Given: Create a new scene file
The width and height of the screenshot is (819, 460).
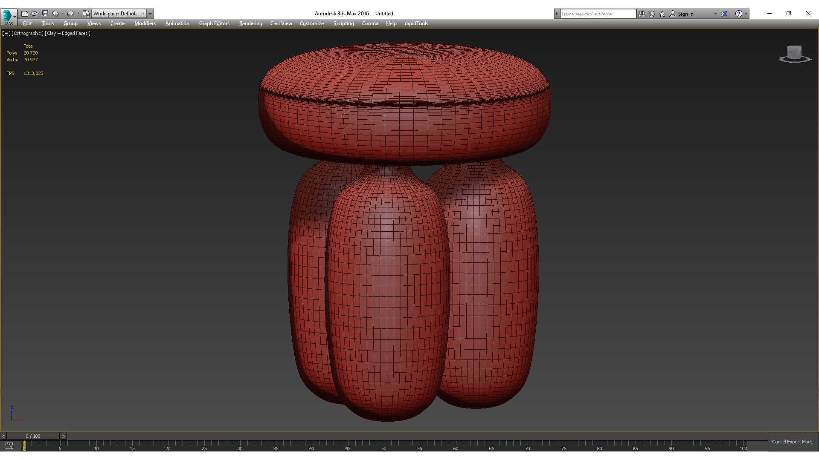Looking at the screenshot, I should click(x=25, y=14).
